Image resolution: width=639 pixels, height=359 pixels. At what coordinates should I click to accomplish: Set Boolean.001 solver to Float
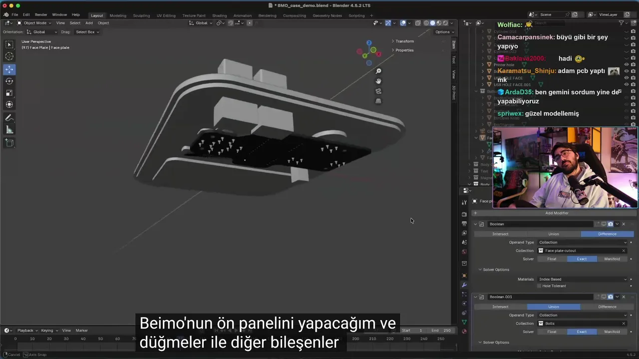tap(552, 332)
